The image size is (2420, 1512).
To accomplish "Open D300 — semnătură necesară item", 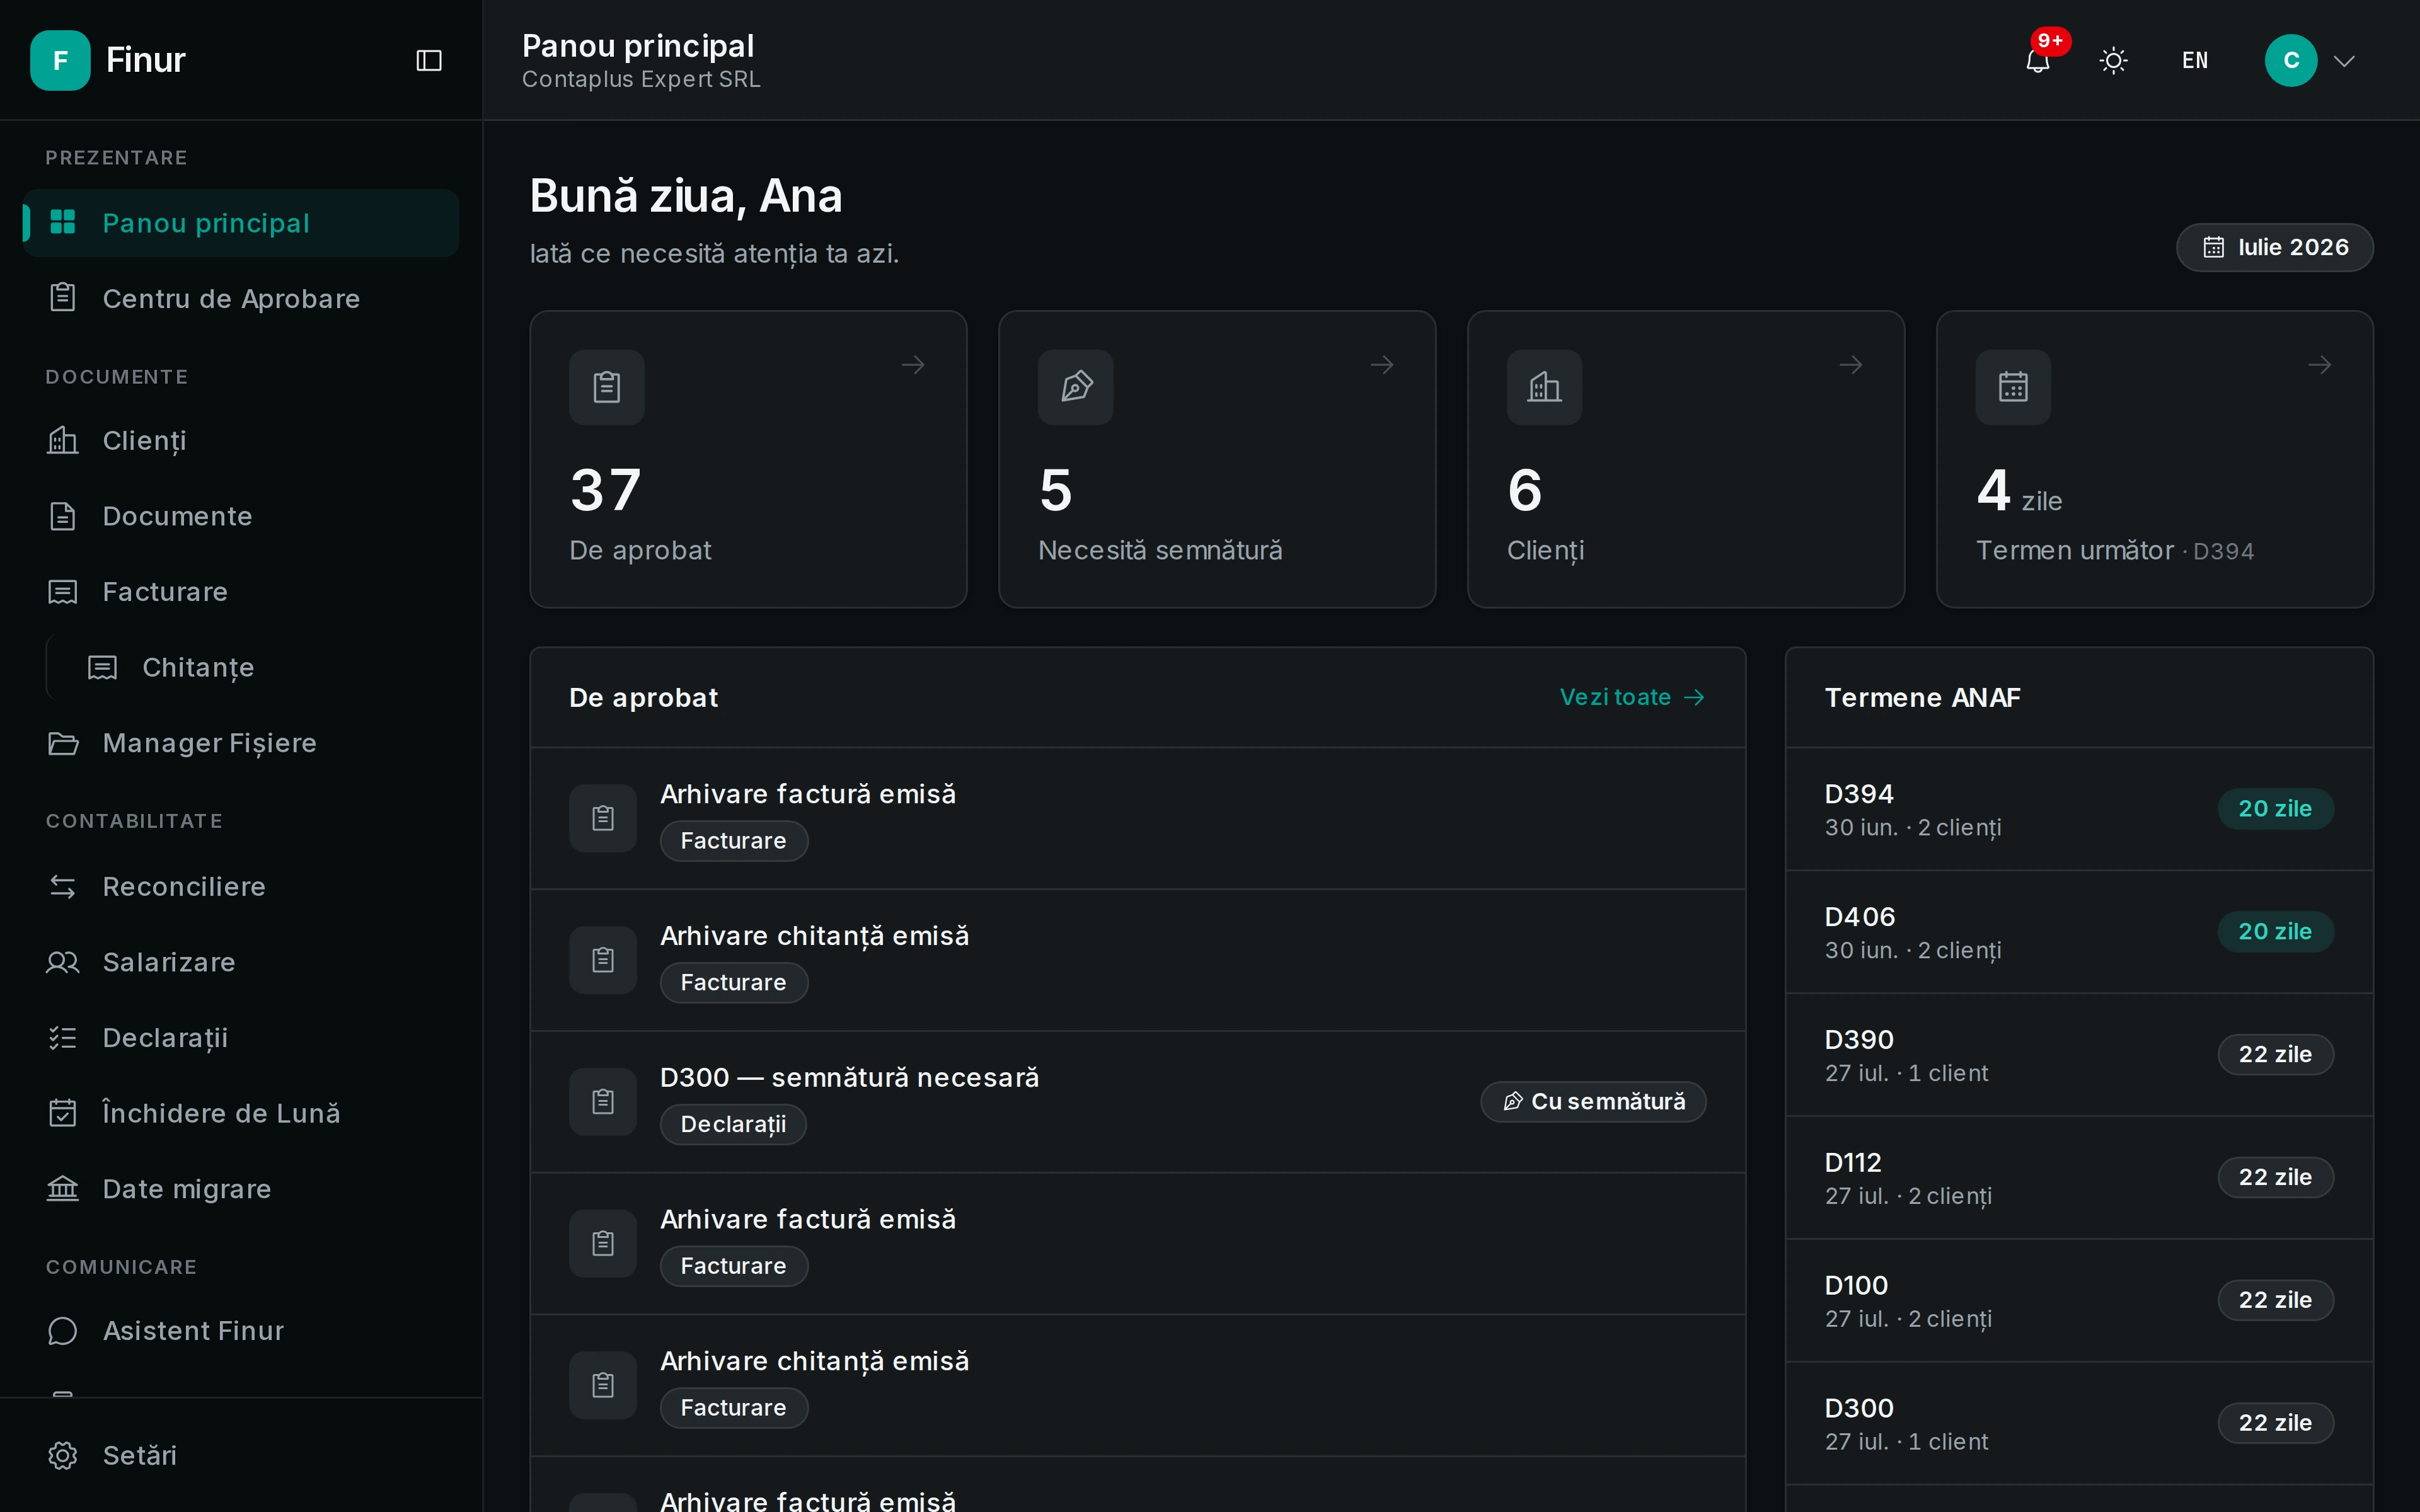I will pyautogui.click(x=1138, y=1102).
